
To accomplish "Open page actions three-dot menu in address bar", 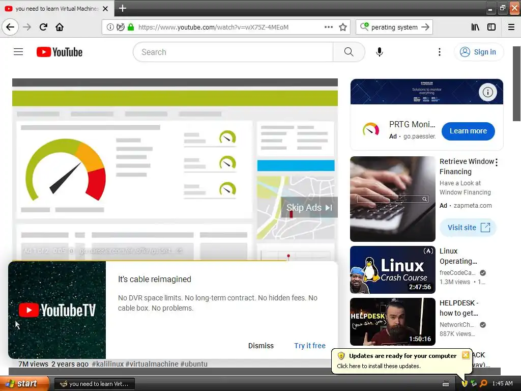I will tap(328, 27).
